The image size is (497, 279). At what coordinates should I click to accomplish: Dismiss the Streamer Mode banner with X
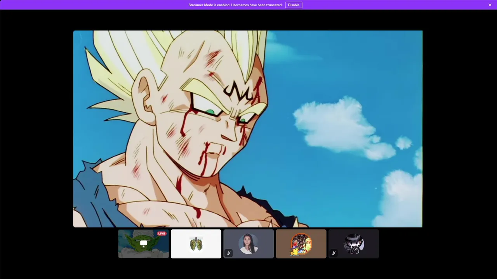click(x=490, y=5)
